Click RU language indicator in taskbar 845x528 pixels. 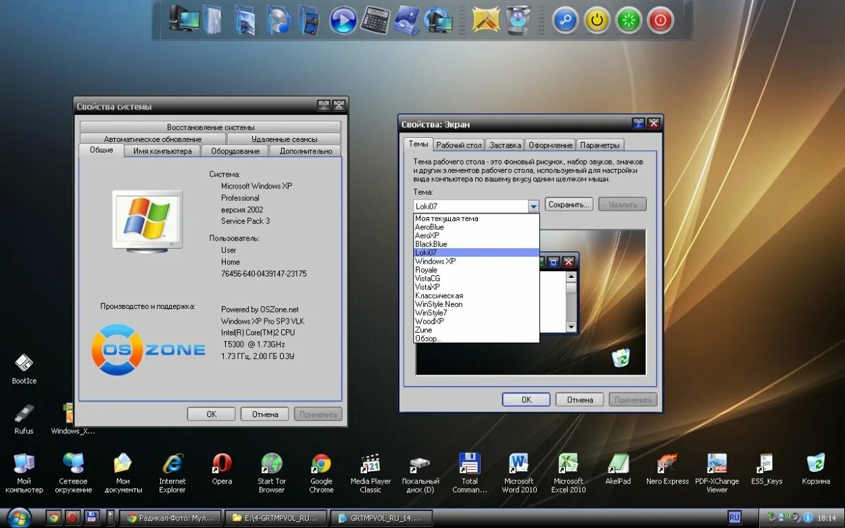[734, 518]
